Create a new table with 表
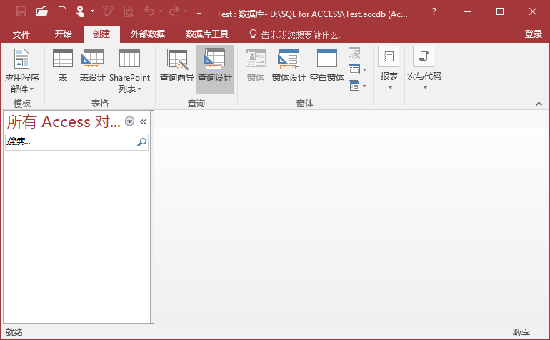This screenshot has width=550, height=340. [x=63, y=66]
